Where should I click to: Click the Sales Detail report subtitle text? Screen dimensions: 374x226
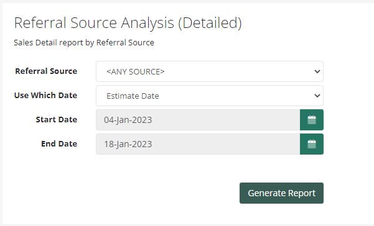(84, 43)
